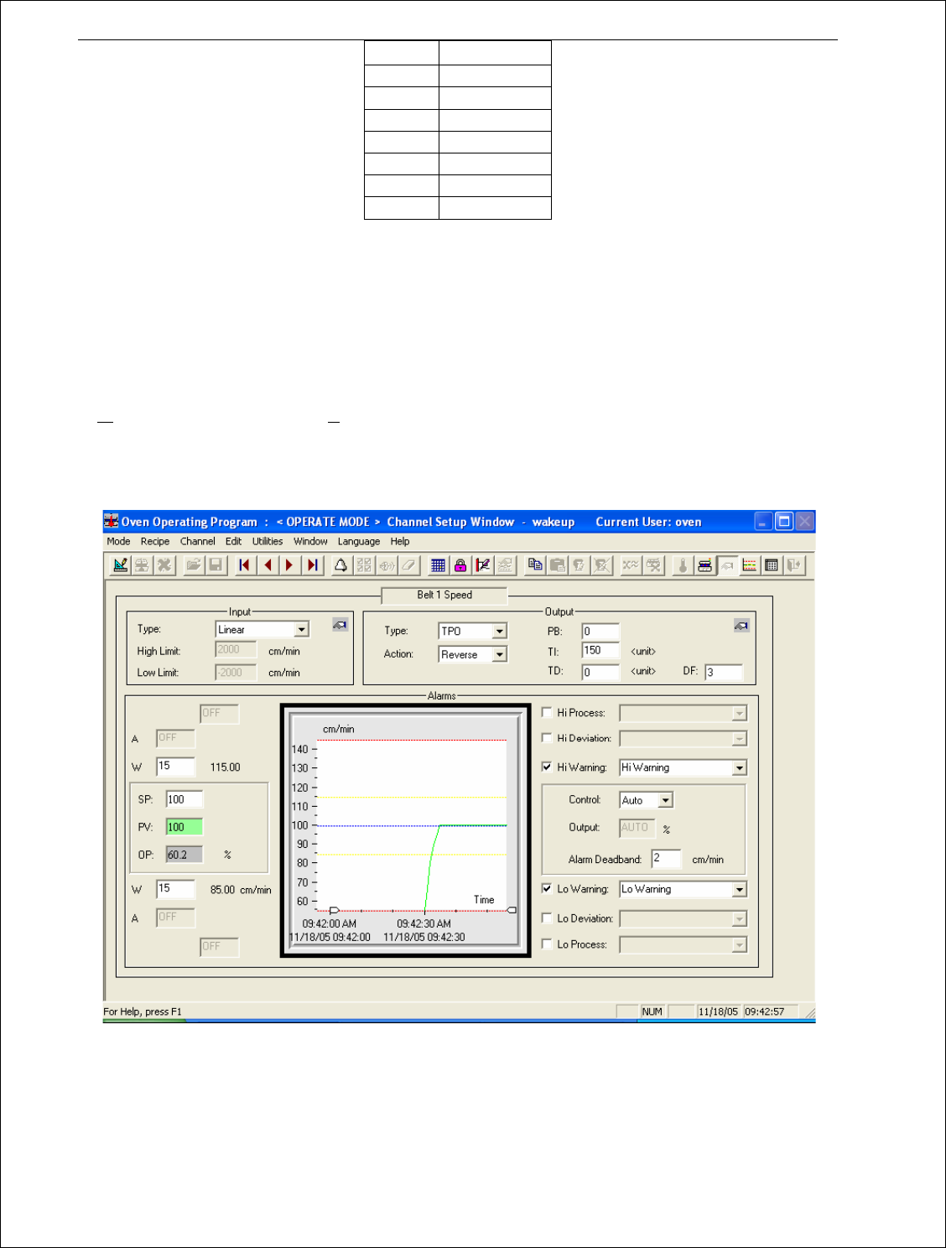Click the small icon in Input group corner
The width and height of the screenshot is (946, 1248).
click(x=340, y=625)
